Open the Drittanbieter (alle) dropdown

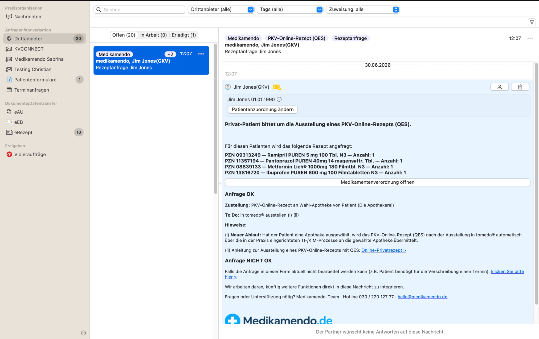[221, 9]
